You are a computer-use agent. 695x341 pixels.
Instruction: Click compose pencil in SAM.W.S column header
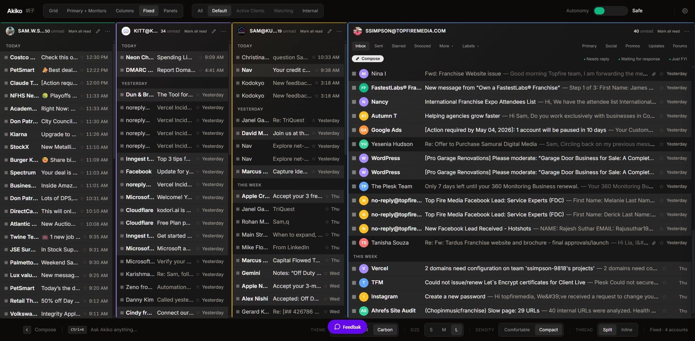click(98, 31)
